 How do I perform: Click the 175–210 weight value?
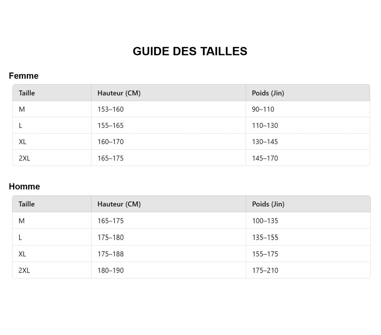coord(265,270)
